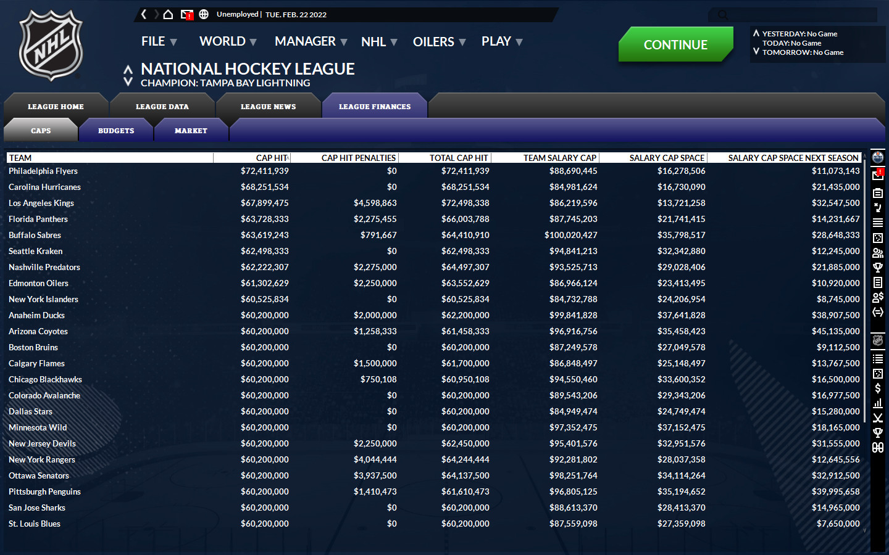Open the OILERS dropdown menu

[439, 42]
